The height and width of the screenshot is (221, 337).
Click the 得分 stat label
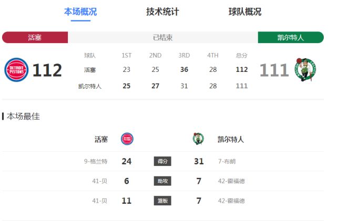162,161
